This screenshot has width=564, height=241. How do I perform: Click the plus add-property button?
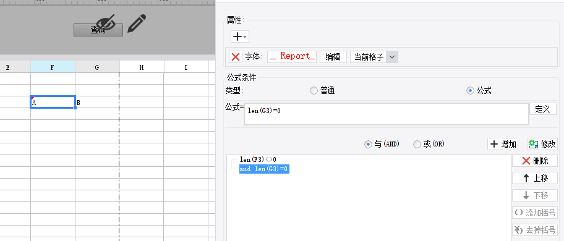click(x=239, y=36)
